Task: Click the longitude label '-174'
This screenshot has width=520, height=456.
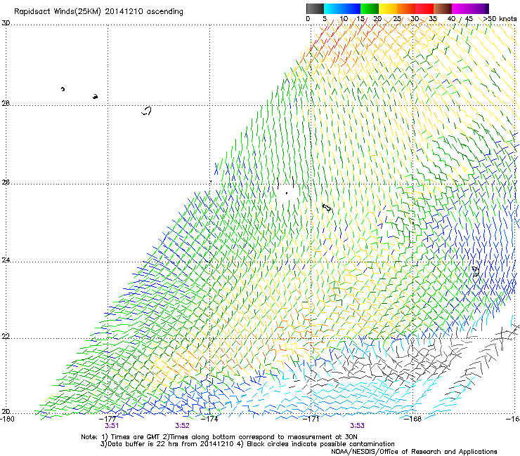Action: tap(209, 419)
